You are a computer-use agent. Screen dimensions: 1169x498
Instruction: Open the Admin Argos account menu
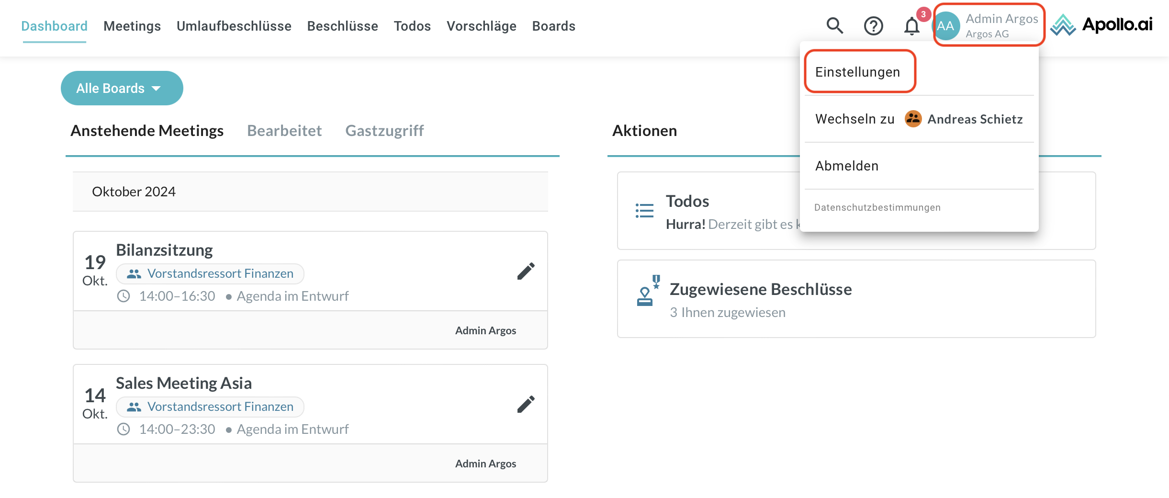coord(1000,25)
